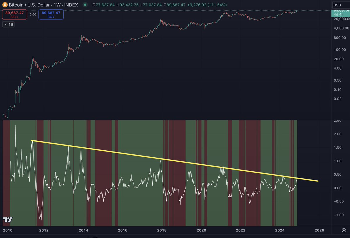Click the 2020 time axis label
Viewport: 350px width, 238px height.
(x=202, y=230)
